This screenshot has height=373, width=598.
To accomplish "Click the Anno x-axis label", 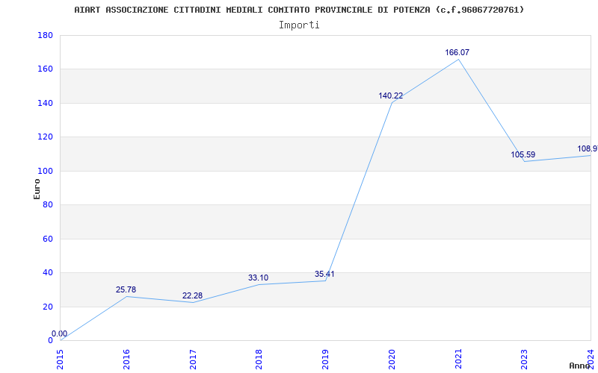I will [x=580, y=366].
